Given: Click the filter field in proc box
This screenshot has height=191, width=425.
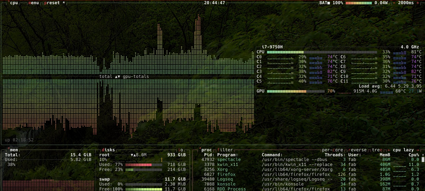Looking at the screenshot, I should coord(225,150).
